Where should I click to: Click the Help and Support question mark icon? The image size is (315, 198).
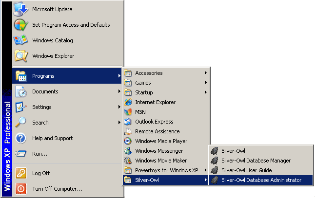pyautogui.click(x=21, y=138)
